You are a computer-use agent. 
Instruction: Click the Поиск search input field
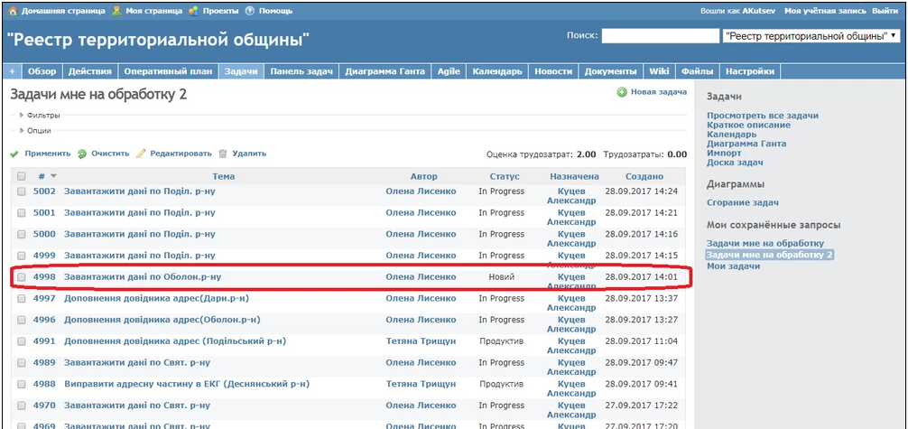click(x=659, y=36)
